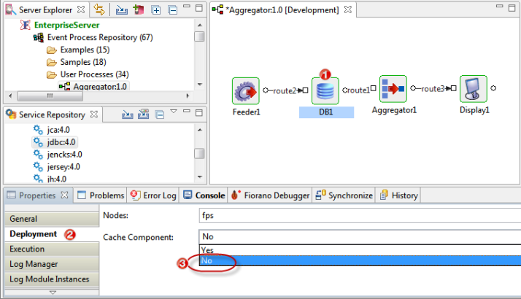Select the jca:4.0 service
Image resolution: width=521 pixels, height=299 pixels.
(x=58, y=130)
